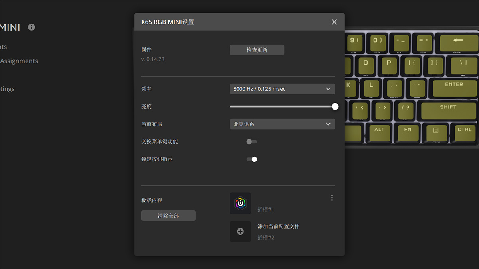Open the 频率 polling rate dropdown
Viewport: 479px width, 269px height.
tap(282, 89)
